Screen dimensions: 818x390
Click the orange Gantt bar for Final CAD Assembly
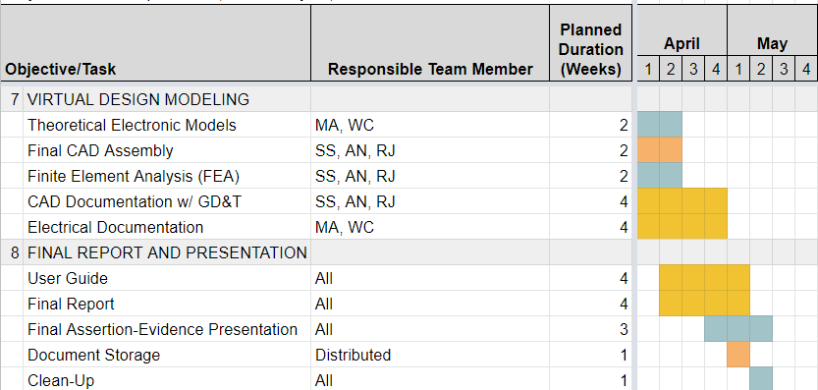click(x=660, y=150)
